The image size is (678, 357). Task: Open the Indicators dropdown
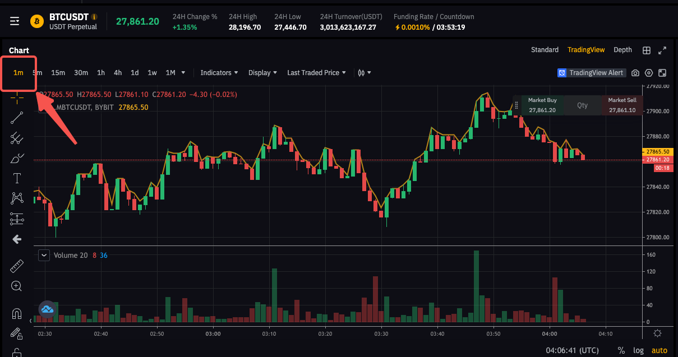tap(219, 73)
